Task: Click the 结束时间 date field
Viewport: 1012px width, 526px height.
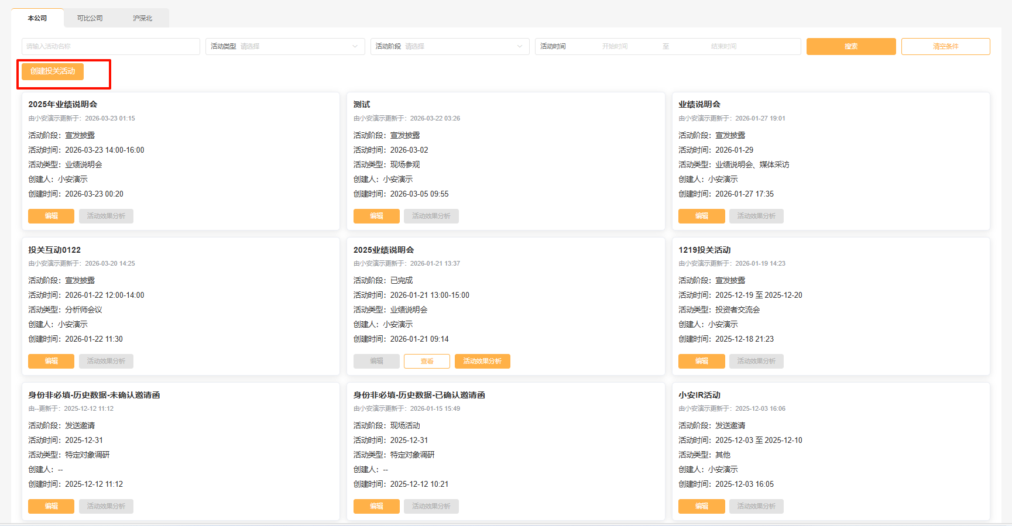Action: 723,46
